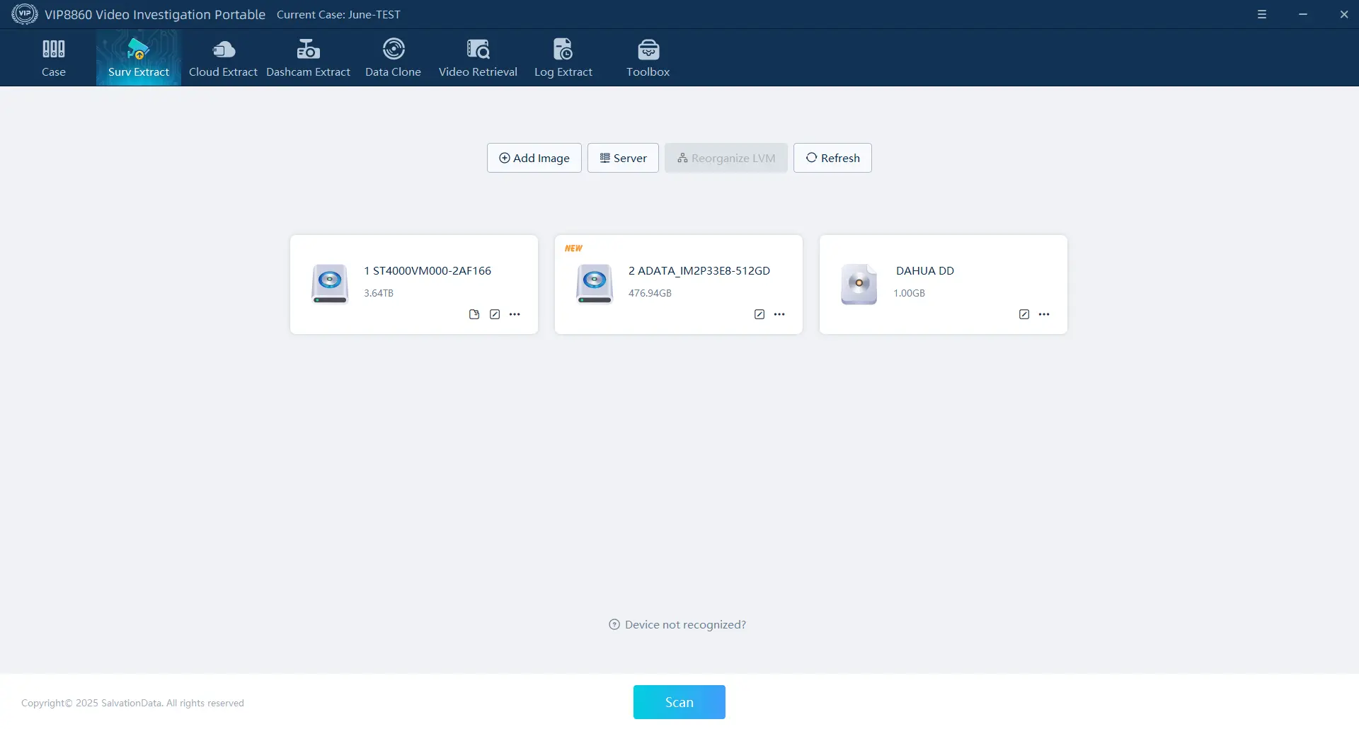Open more options for ADATA_IM2P33E8-512GD disk
The image size is (1359, 729).
(779, 314)
